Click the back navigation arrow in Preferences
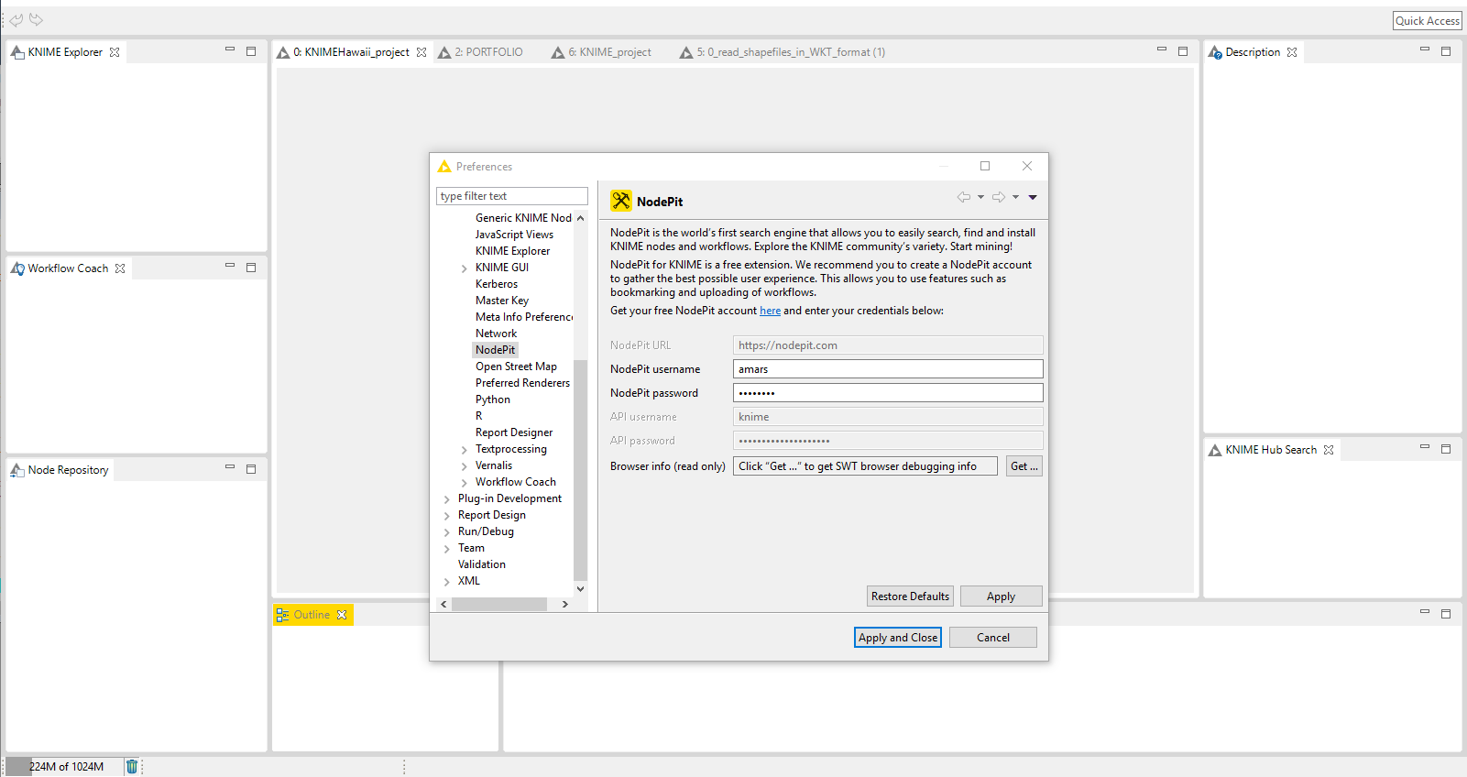 [x=964, y=197]
